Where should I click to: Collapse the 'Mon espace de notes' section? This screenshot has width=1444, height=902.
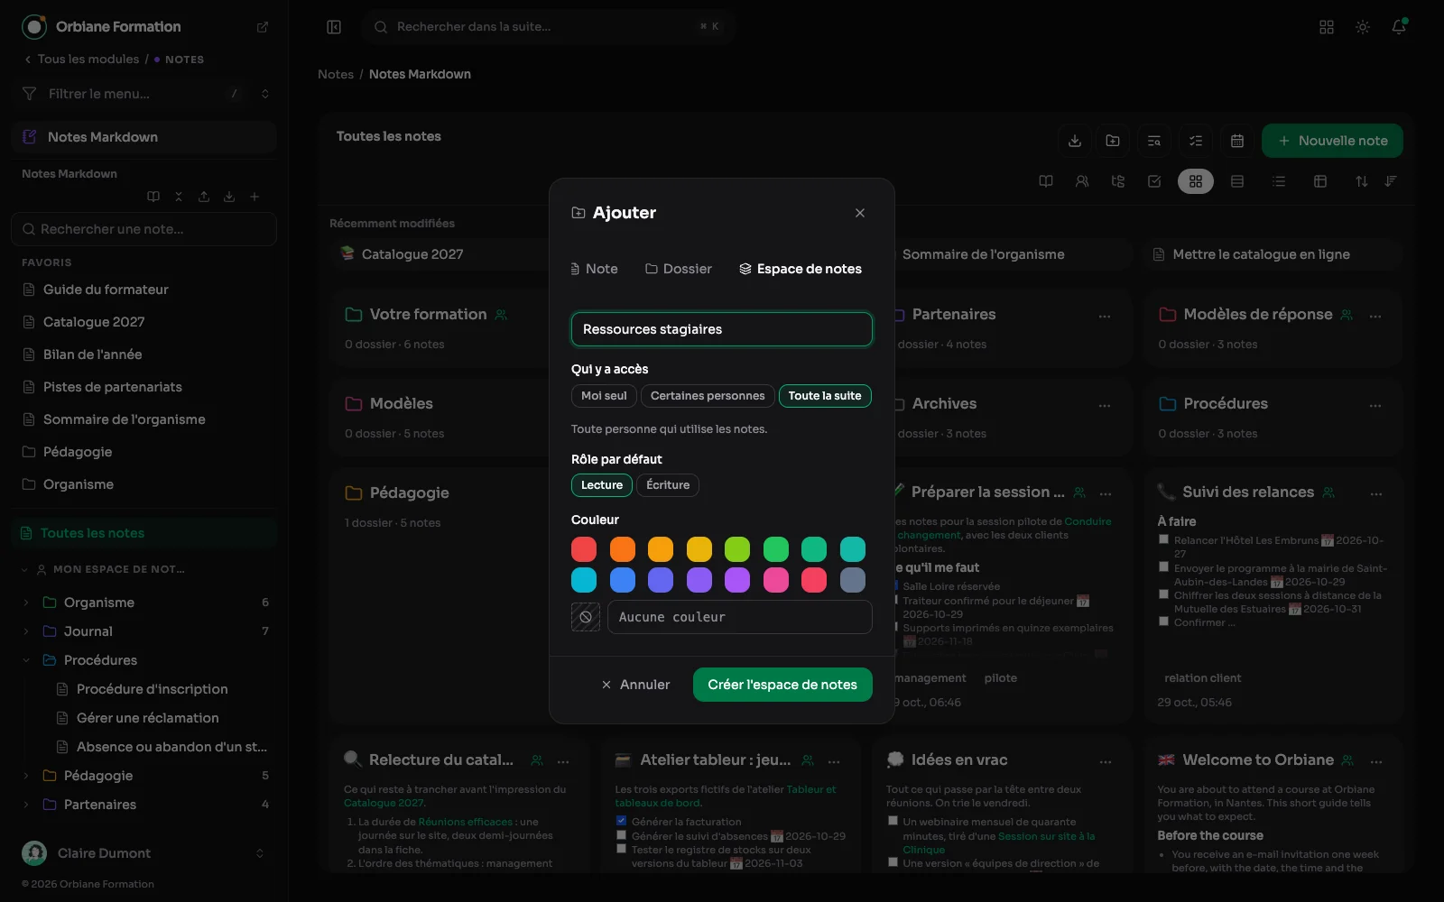tap(24, 569)
